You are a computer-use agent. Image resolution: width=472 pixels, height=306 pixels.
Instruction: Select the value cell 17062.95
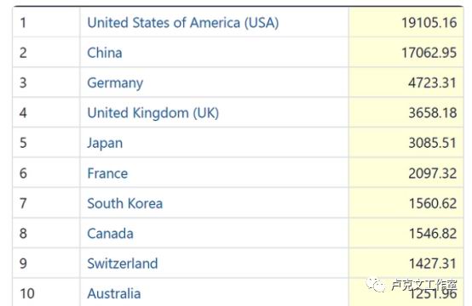click(406, 52)
